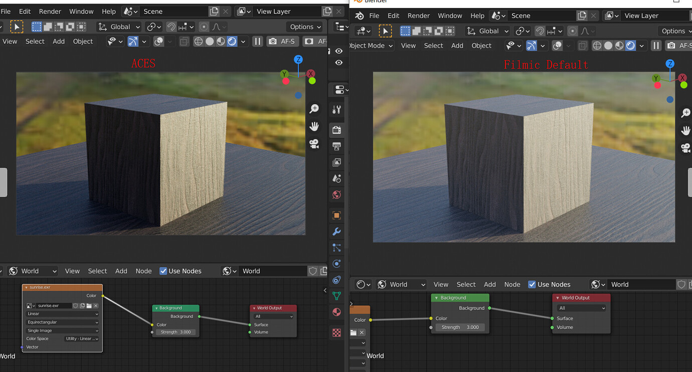692x372 pixels.
Task: Open the Texture properties checker tab
Action: [337, 332]
